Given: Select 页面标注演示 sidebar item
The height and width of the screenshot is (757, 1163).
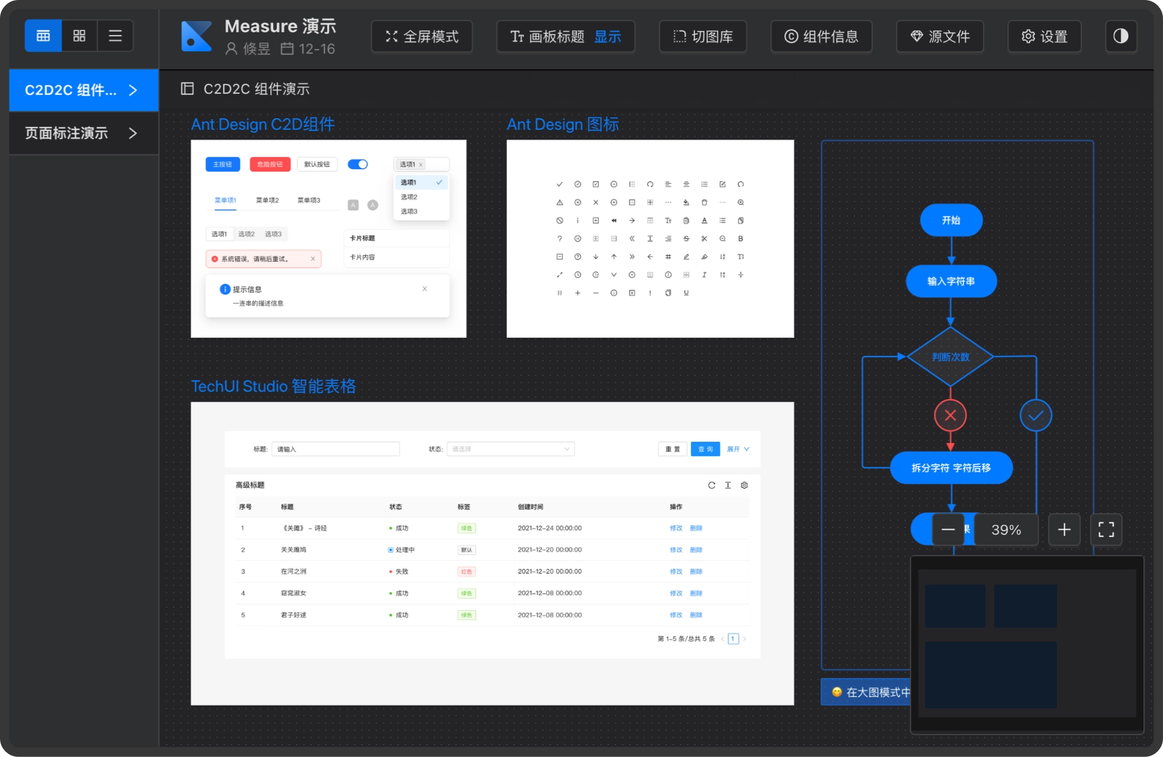Looking at the screenshot, I should coord(83,133).
